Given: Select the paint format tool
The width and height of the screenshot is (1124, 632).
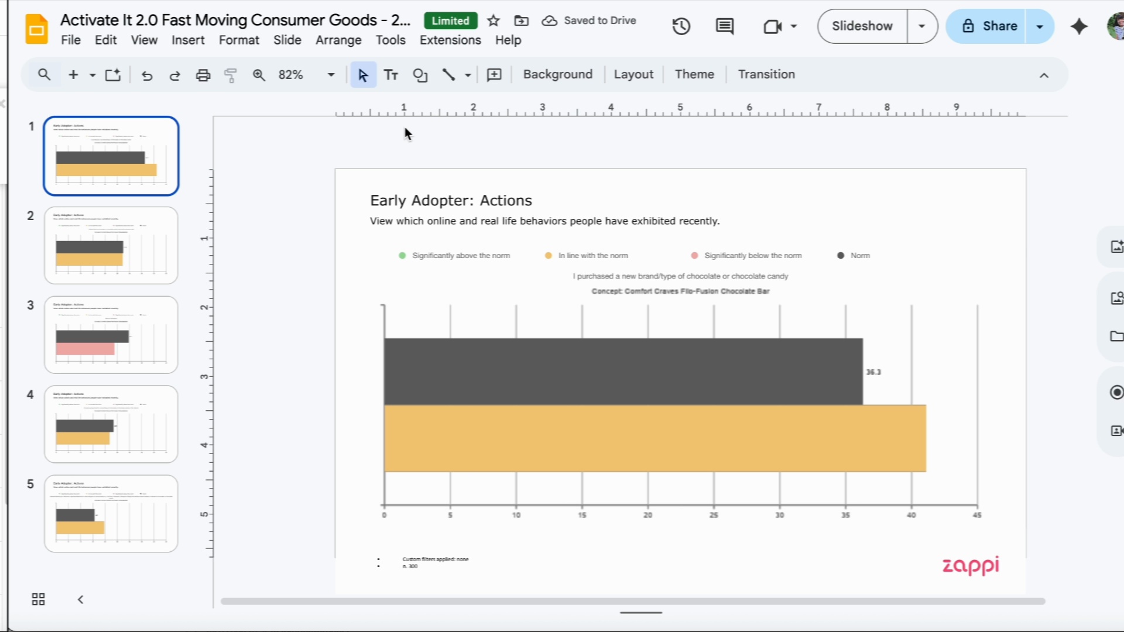Looking at the screenshot, I should tap(230, 75).
